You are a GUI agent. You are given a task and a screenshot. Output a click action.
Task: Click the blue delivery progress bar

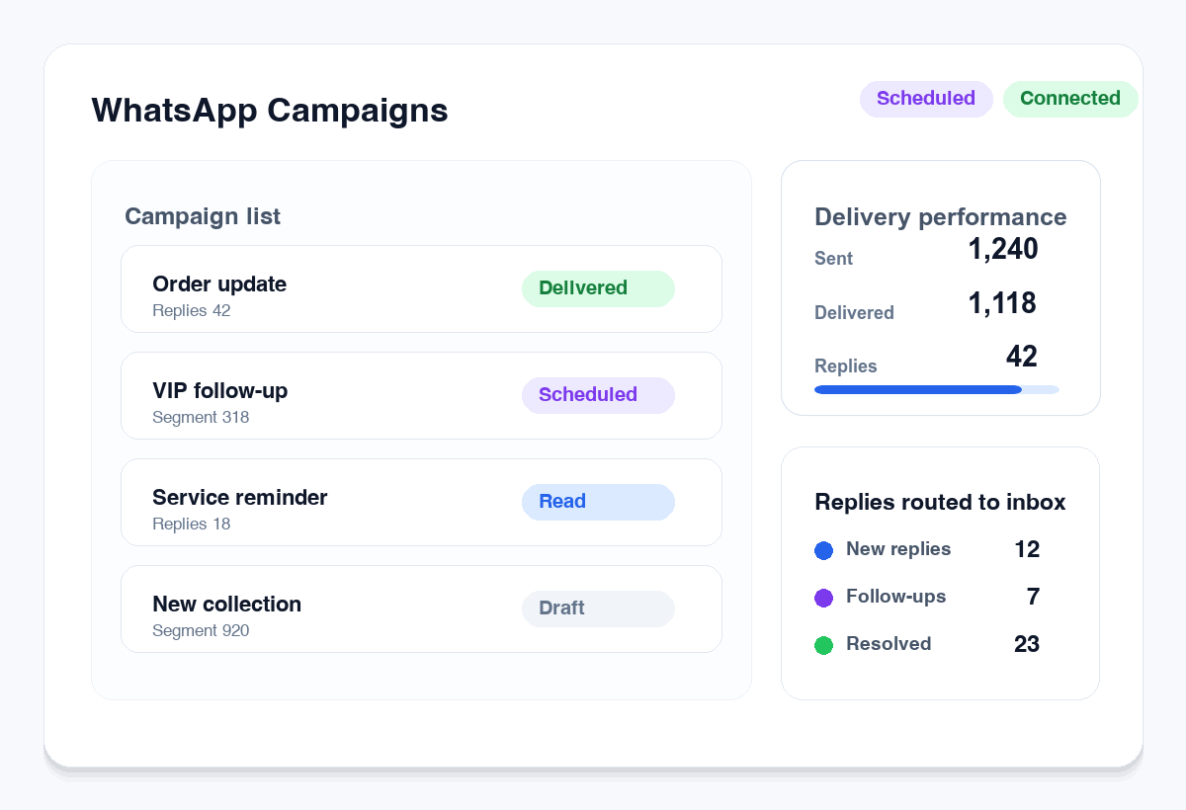pyautogui.click(x=918, y=390)
